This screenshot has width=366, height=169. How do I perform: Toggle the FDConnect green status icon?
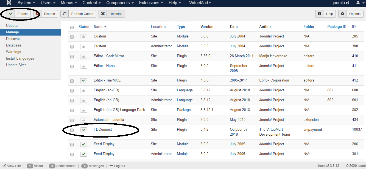(84, 130)
